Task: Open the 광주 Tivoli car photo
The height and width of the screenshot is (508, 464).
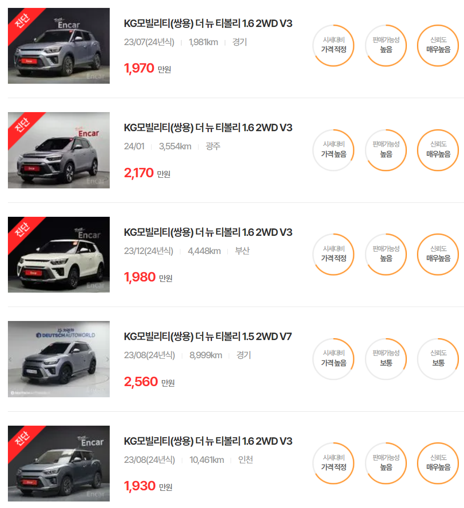Action: click(59, 150)
